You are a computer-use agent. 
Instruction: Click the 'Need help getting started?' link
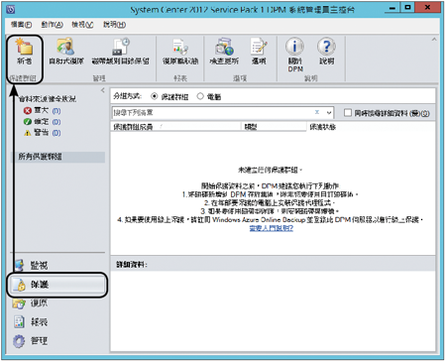(272, 228)
